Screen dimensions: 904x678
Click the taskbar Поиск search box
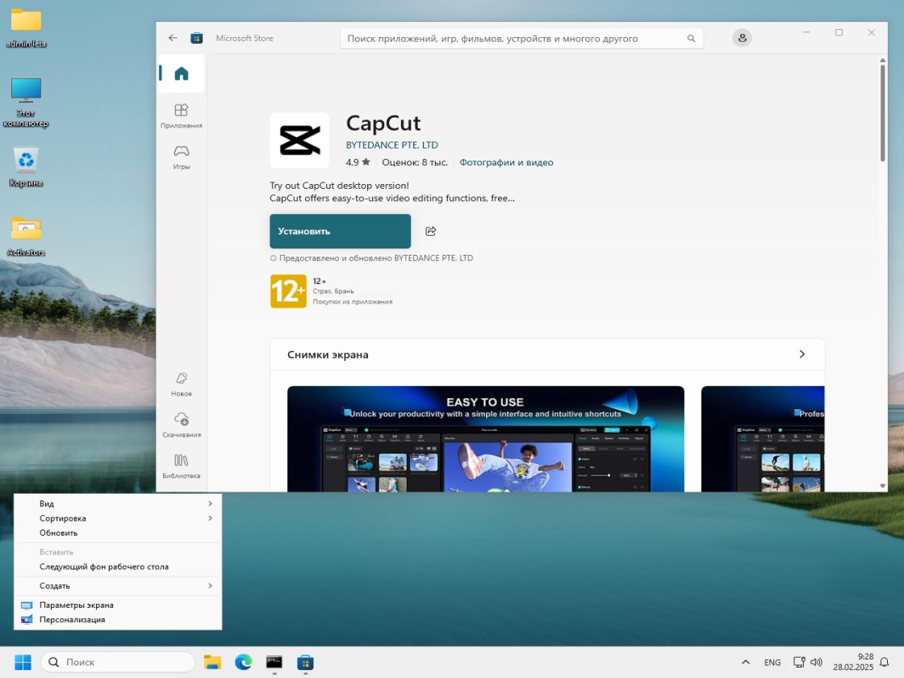point(118,662)
